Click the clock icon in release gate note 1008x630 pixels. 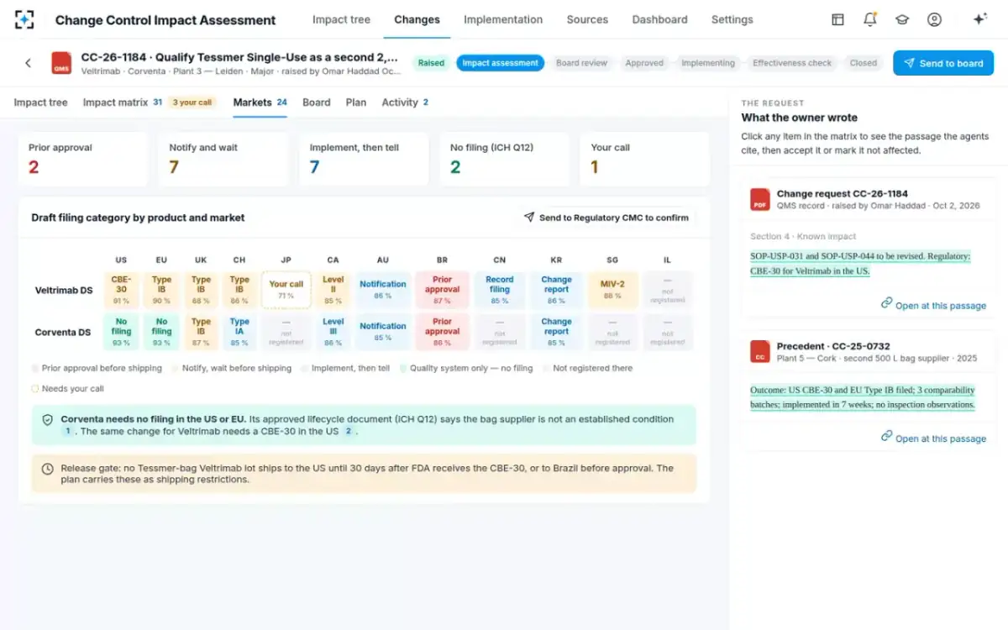click(x=48, y=469)
